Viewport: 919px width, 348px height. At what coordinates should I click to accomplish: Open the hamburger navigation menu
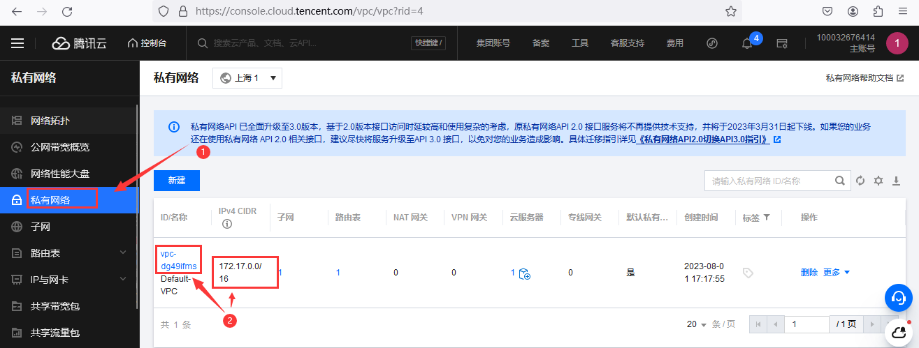click(17, 43)
